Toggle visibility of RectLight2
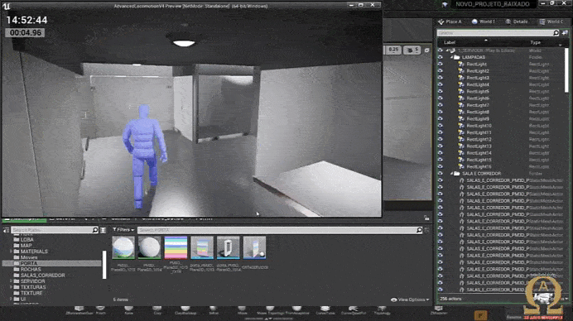The image size is (573, 321). point(441,71)
